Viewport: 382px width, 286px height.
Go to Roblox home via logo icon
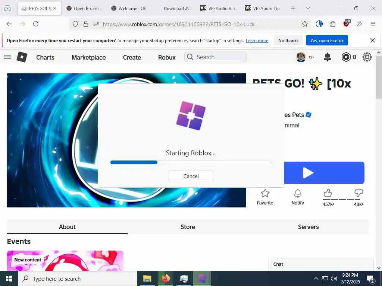[x=22, y=57]
